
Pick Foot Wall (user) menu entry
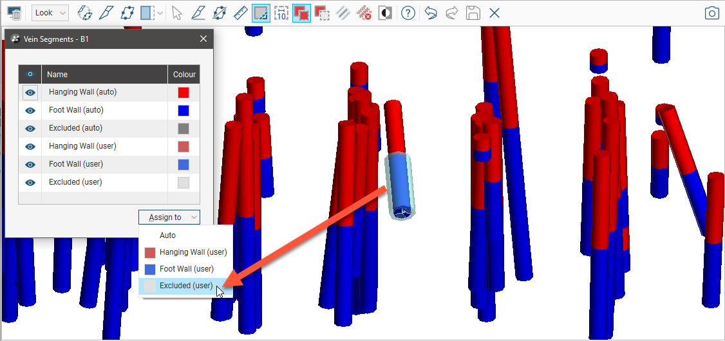[186, 269]
